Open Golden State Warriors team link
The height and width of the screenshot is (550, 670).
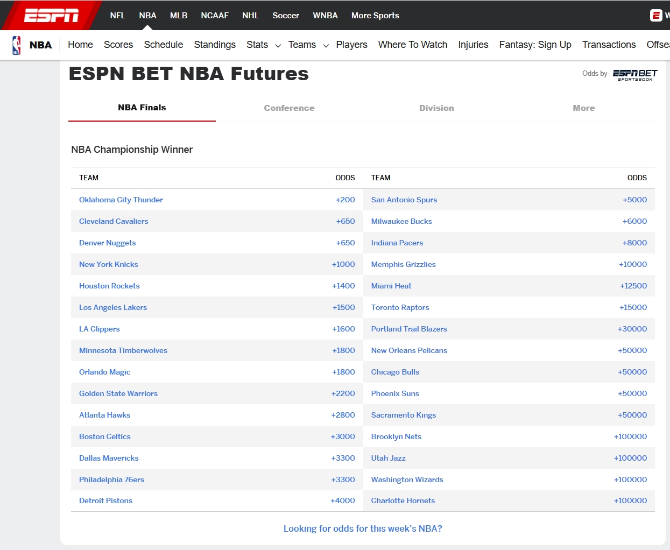tap(118, 393)
